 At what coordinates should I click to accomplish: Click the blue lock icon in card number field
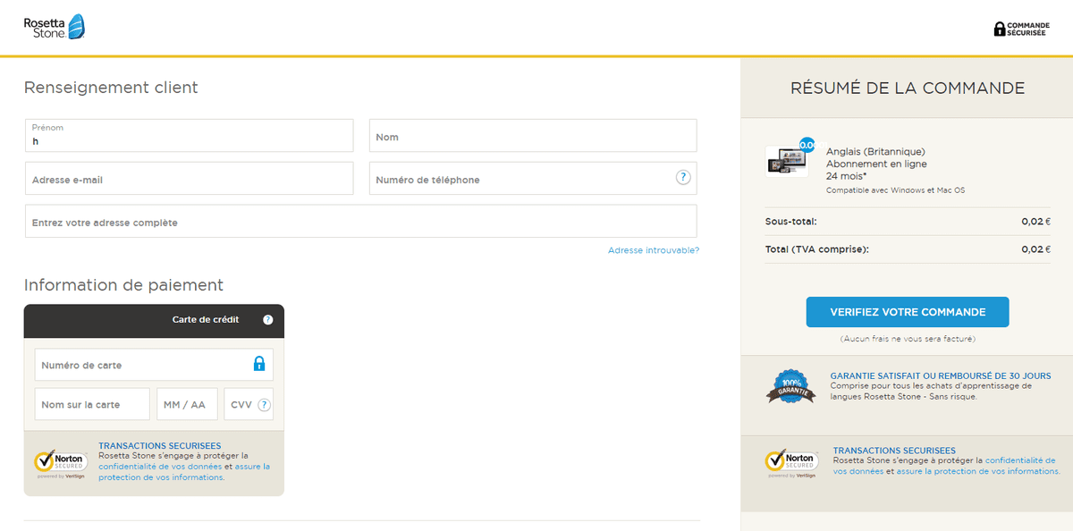259,364
